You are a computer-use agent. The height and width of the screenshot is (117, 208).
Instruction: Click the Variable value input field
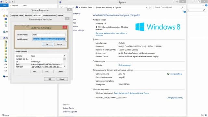[x=49, y=39]
